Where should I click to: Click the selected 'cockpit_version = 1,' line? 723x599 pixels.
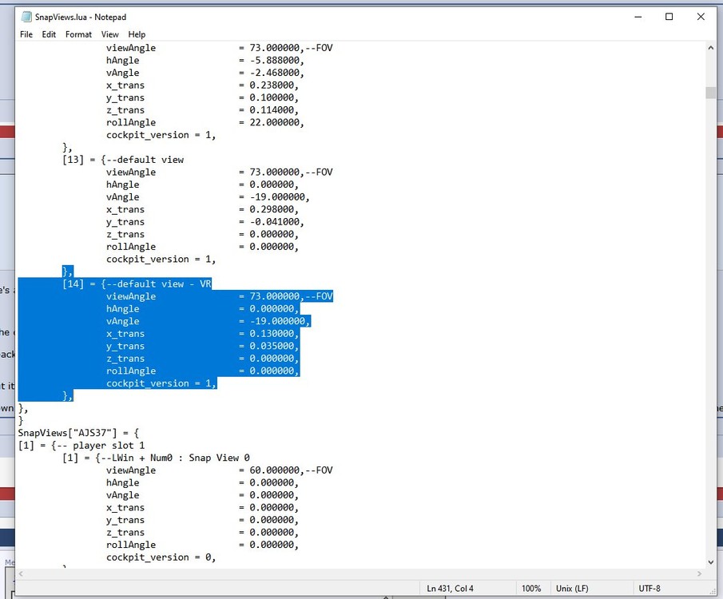[161, 383]
